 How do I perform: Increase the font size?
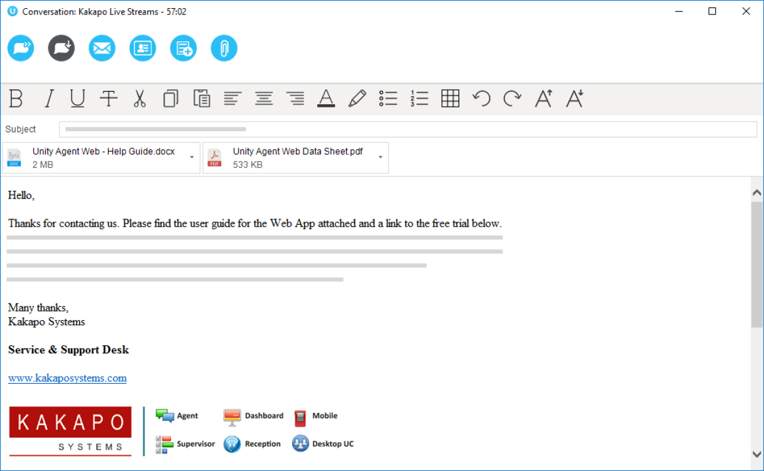pyautogui.click(x=543, y=99)
